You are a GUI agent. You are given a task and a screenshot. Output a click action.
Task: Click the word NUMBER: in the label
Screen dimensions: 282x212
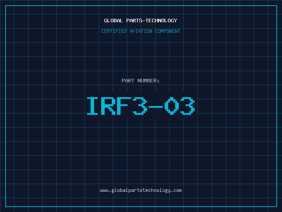[149, 81]
